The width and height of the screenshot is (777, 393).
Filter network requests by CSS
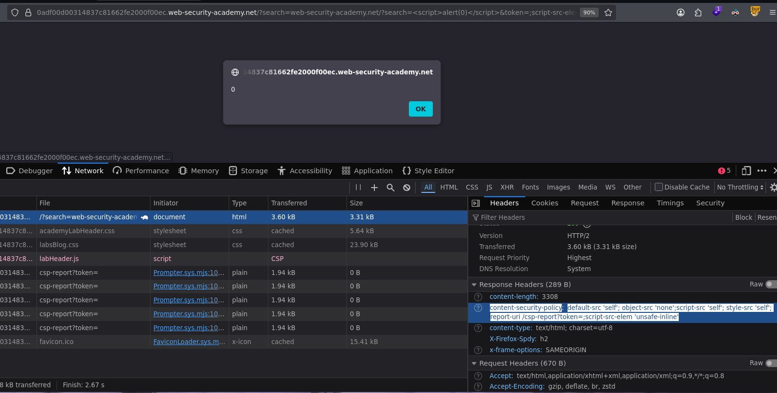[x=472, y=188]
